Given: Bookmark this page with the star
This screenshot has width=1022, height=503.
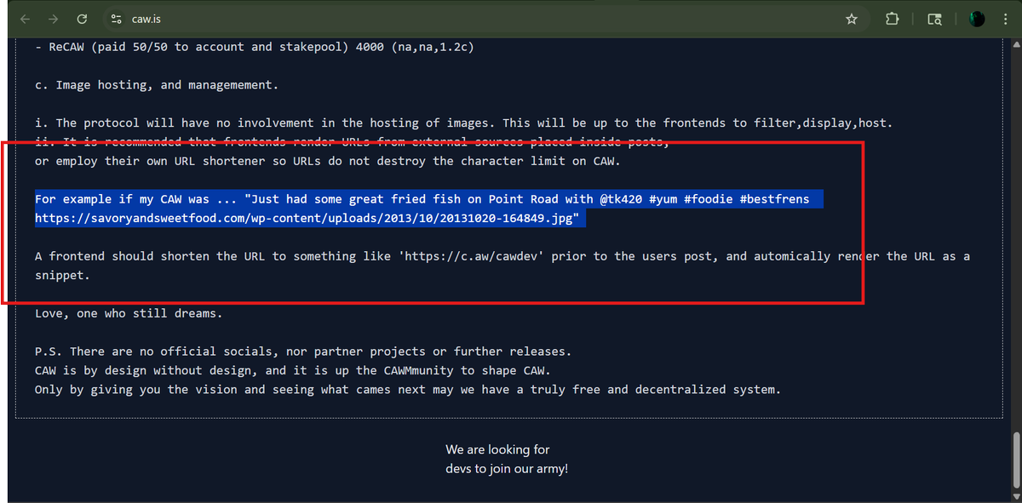Looking at the screenshot, I should pos(851,19).
